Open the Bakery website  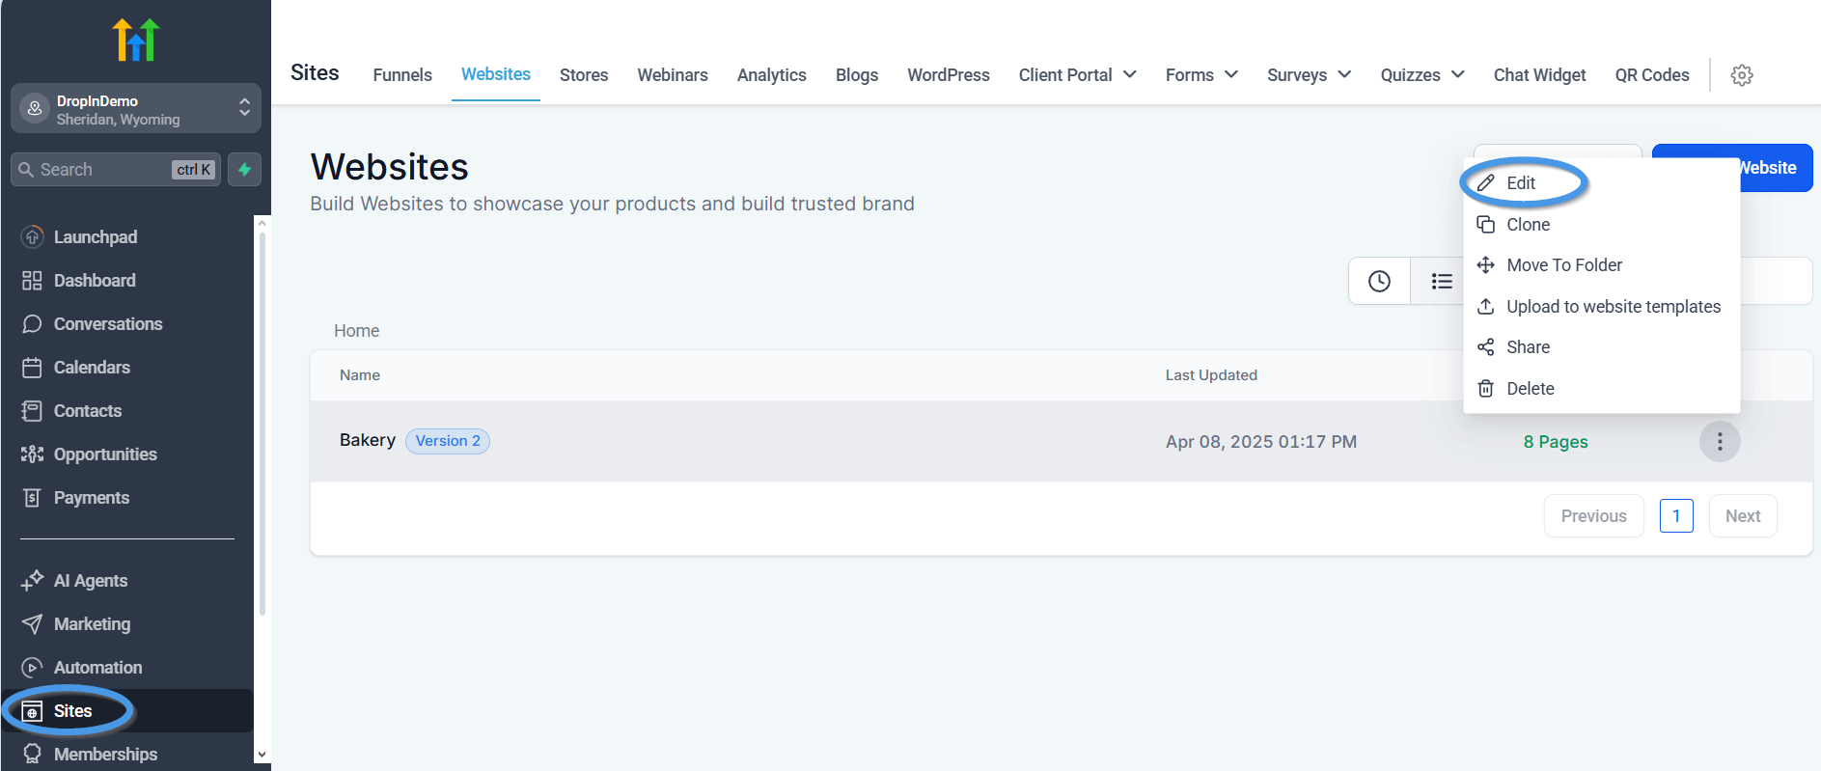368,440
